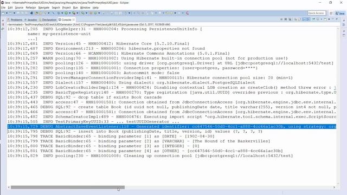Click the Quick Access search field
The image size is (347, 195).
pyautogui.click(x=317, y=13)
